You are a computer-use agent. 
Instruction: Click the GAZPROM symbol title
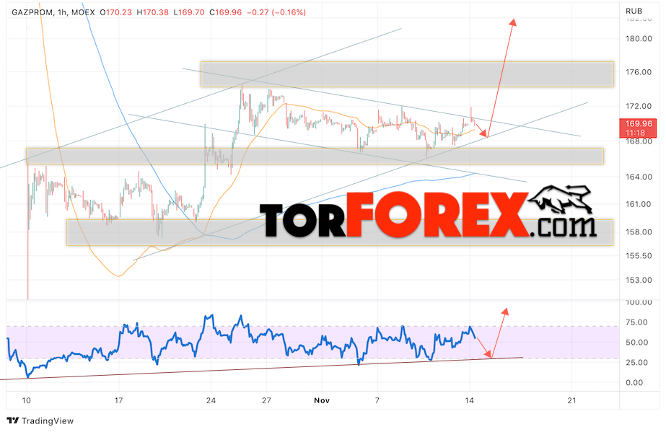tap(32, 12)
